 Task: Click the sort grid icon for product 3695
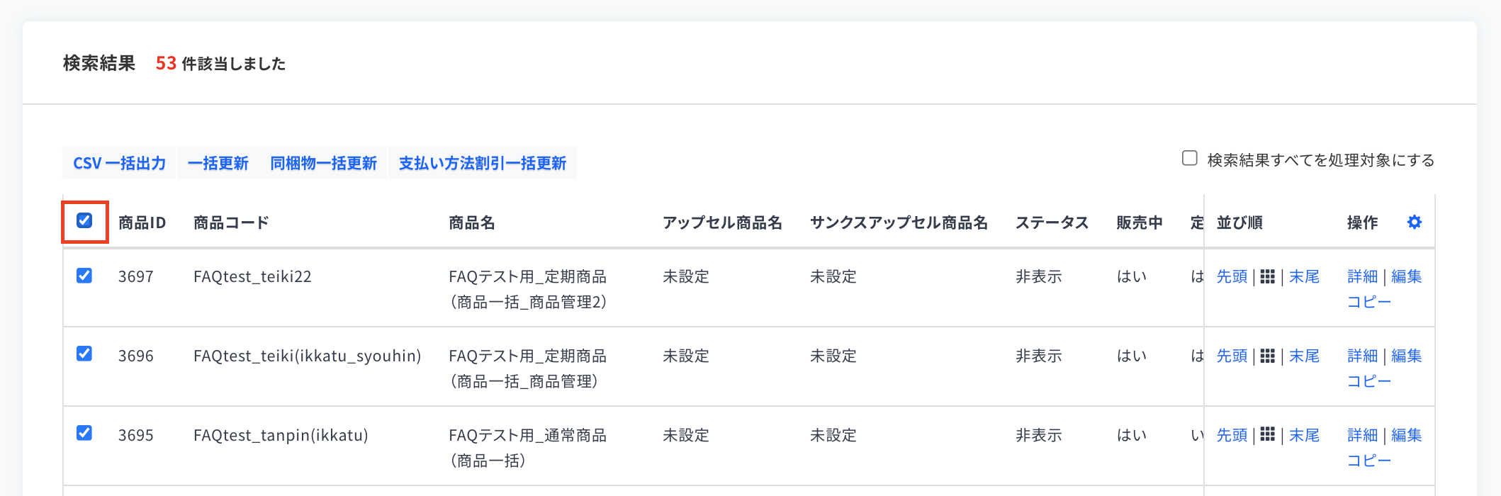[x=1268, y=434]
